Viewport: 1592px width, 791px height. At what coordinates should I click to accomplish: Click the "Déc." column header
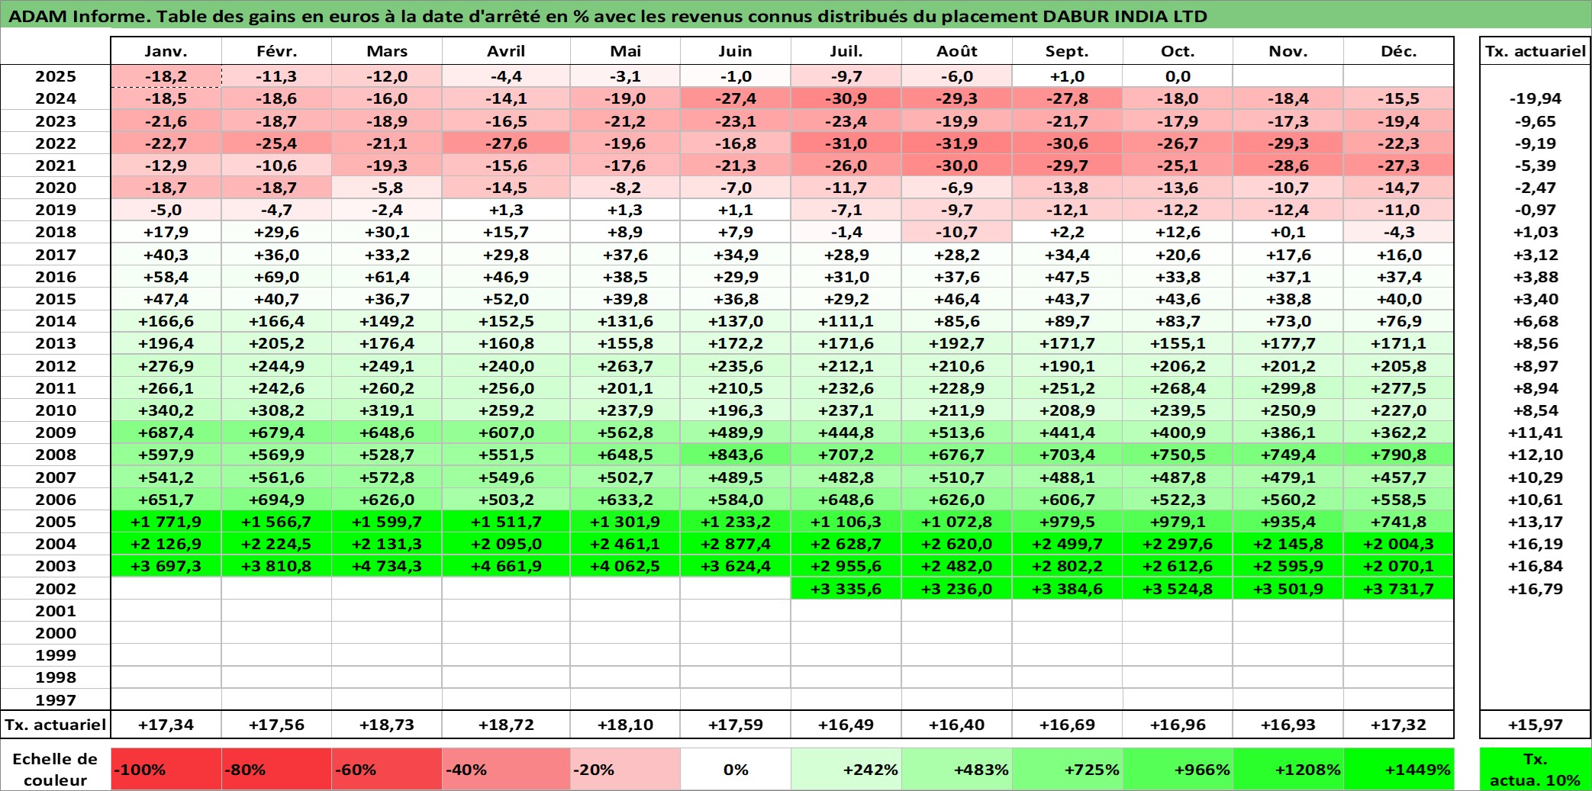(1399, 51)
